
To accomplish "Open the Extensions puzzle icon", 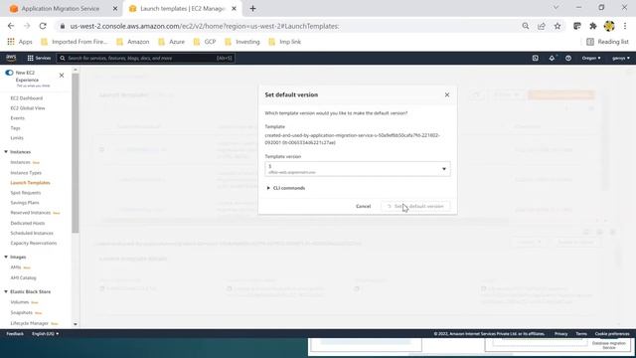I will click(593, 26).
